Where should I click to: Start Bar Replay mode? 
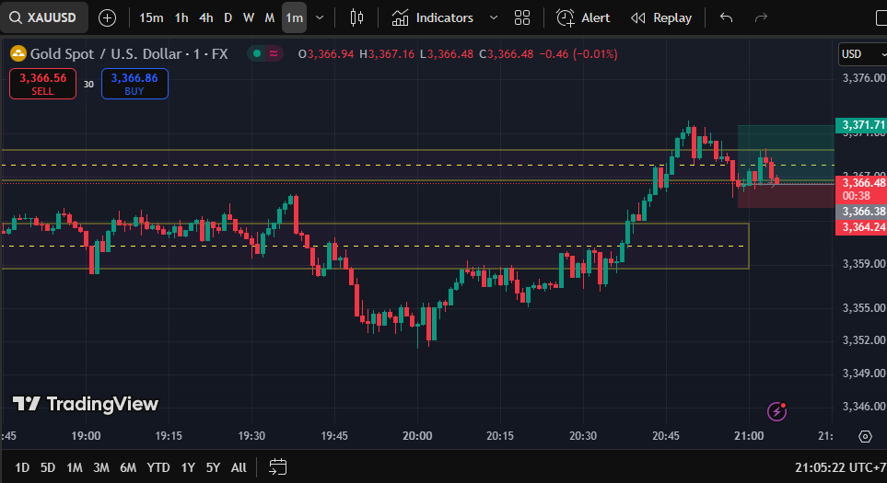click(x=661, y=18)
